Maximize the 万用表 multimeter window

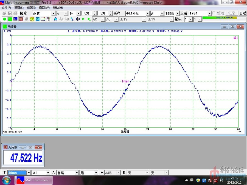click(x=30, y=147)
